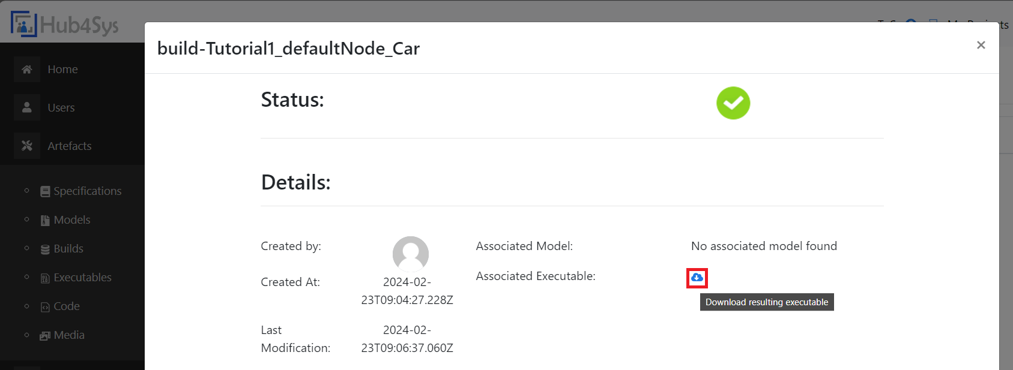The height and width of the screenshot is (370, 1013).
Task: Click the Home house icon
Action: (27, 70)
